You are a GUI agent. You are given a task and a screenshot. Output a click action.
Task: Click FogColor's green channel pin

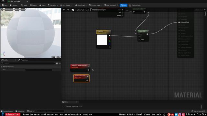109,41
